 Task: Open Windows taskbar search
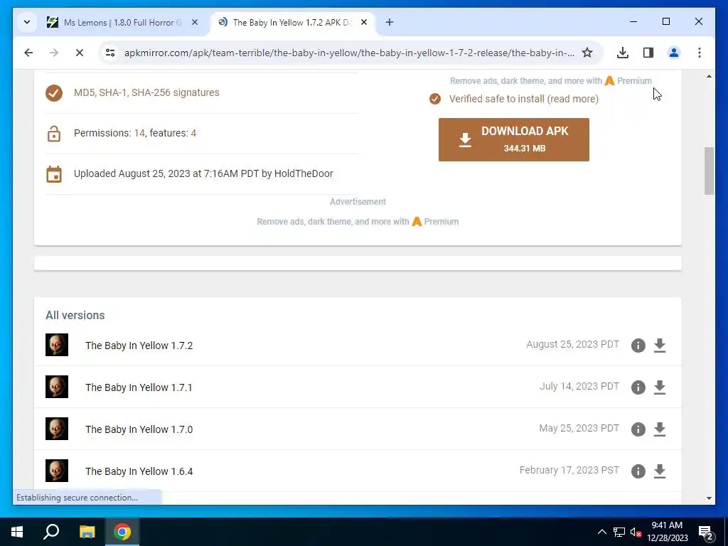(x=51, y=532)
